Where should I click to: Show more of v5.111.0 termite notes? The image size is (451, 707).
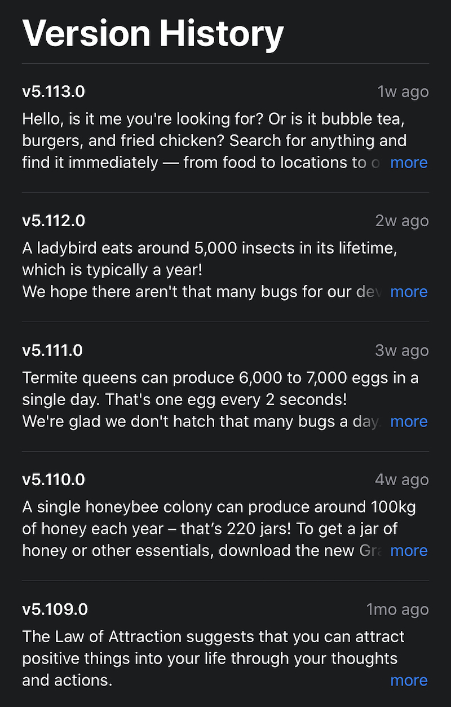pos(409,421)
